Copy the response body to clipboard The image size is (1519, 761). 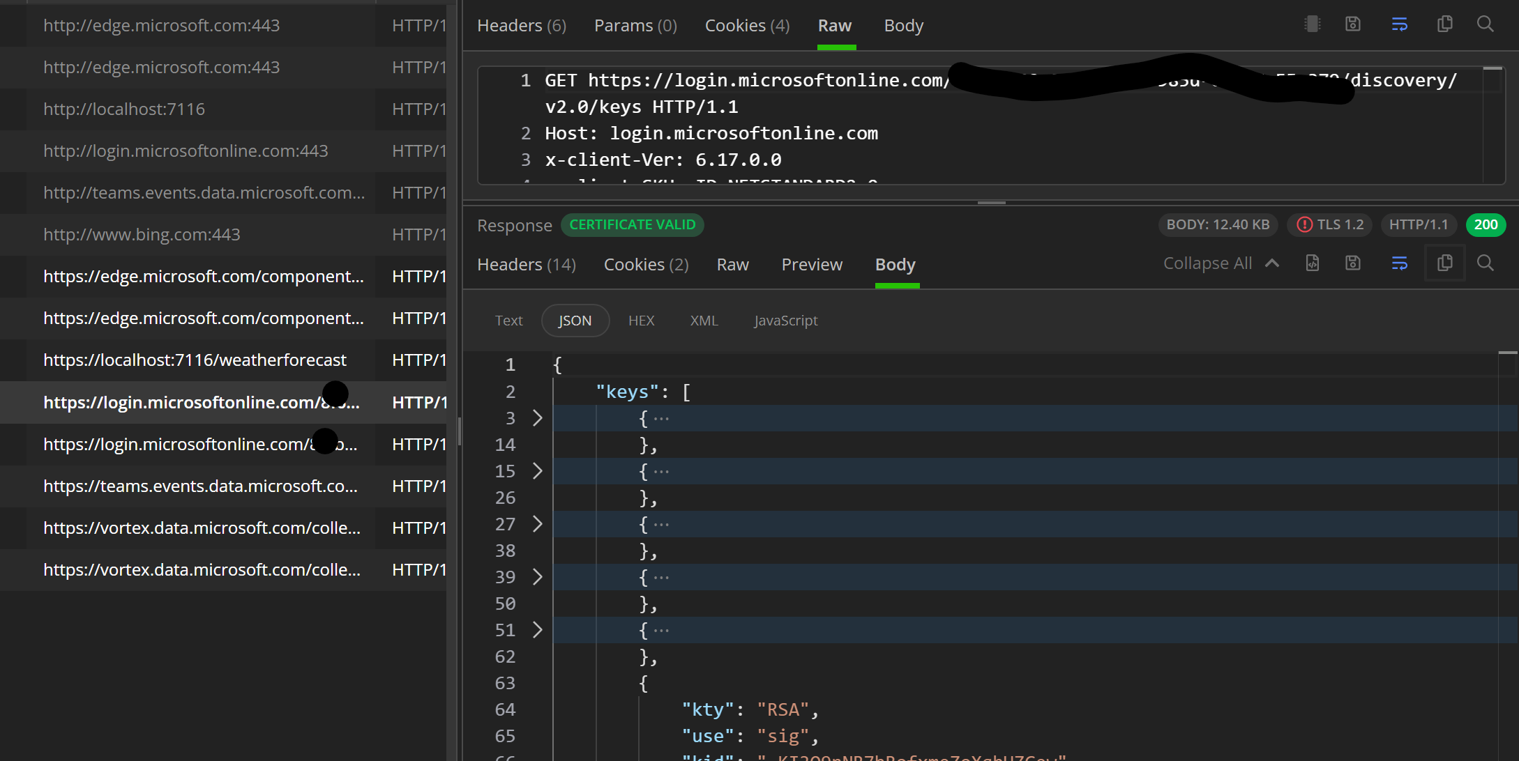click(x=1445, y=263)
